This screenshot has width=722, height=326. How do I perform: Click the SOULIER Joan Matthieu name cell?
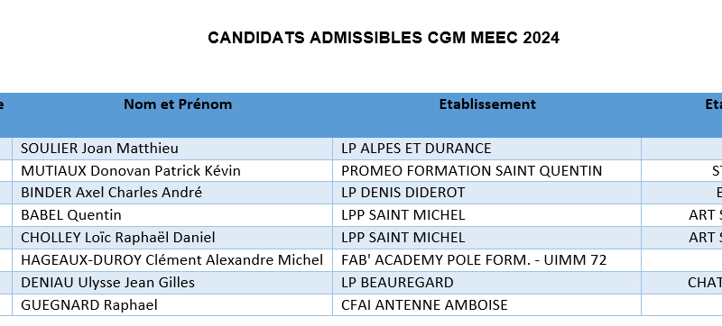(172, 149)
